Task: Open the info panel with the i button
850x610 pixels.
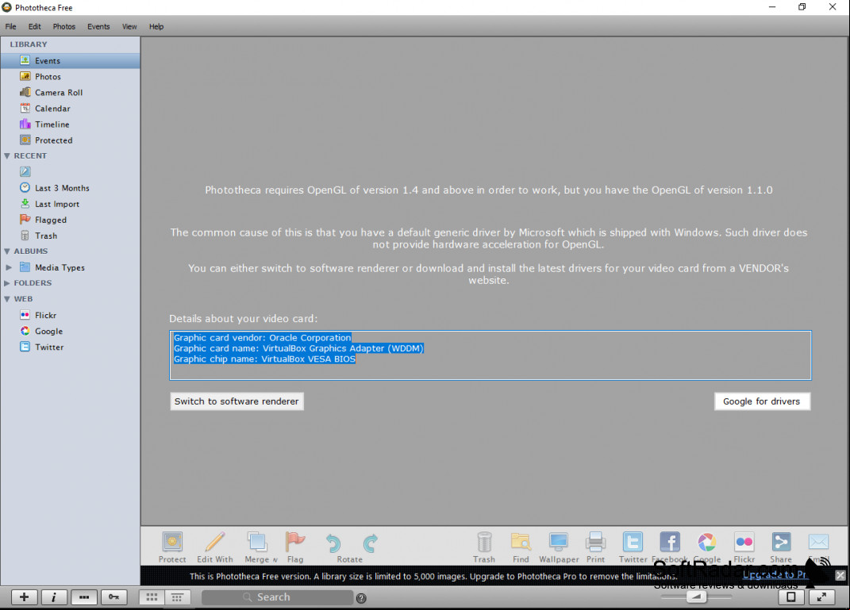Action: click(x=54, y=597)
